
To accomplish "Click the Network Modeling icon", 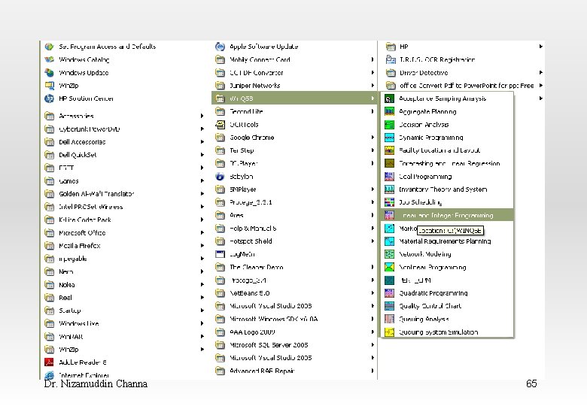I will [389, 254].
